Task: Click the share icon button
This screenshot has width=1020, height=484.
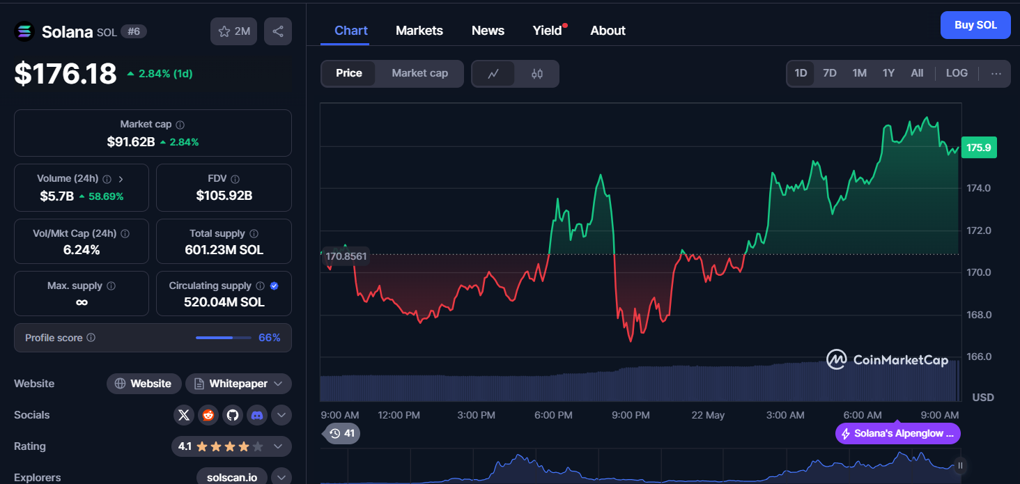Action: (x=277, y=31)
